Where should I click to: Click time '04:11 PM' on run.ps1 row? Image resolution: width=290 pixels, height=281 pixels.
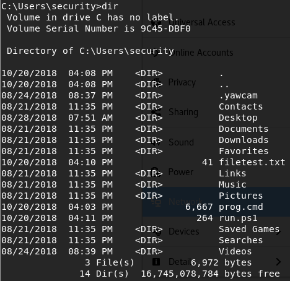90,218
